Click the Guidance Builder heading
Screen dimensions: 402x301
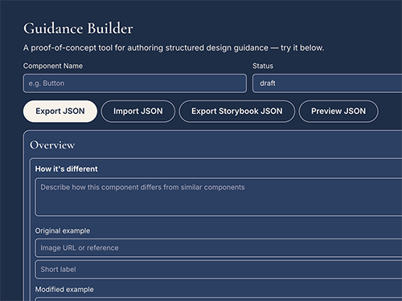78,28
